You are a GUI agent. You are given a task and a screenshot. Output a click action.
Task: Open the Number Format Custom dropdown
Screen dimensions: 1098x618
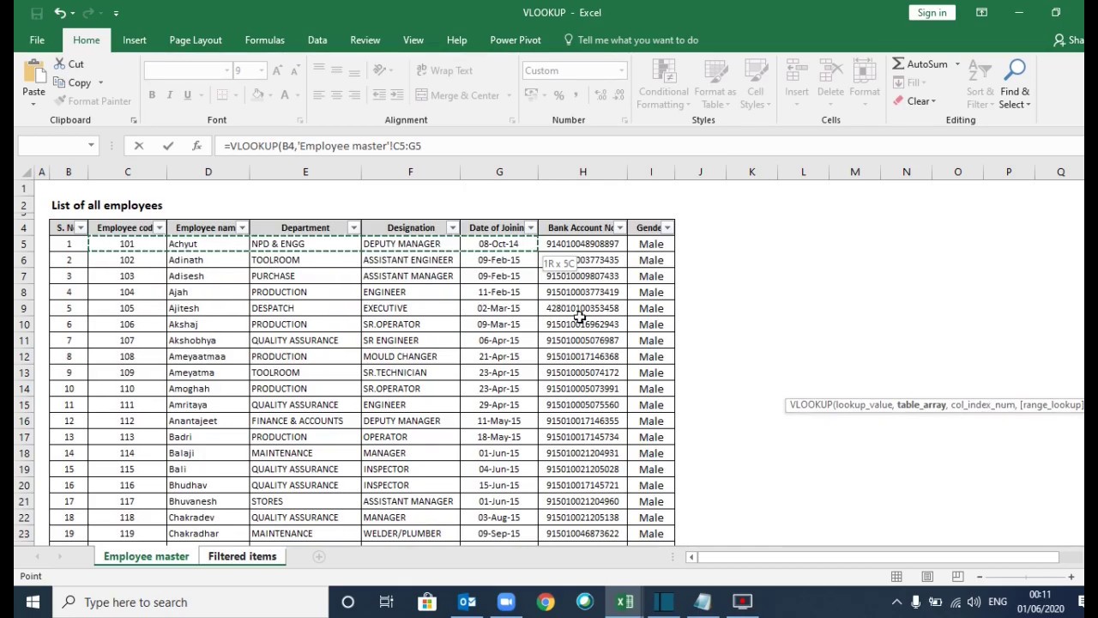point(621,70)
